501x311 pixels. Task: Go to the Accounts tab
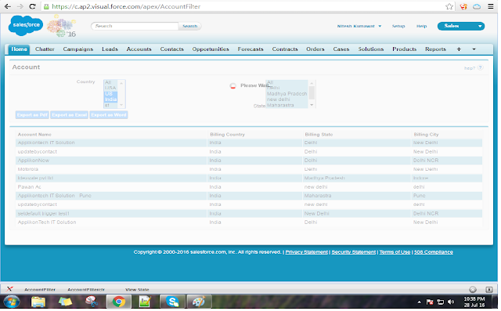pyautogui.click(x=139, y=49)
